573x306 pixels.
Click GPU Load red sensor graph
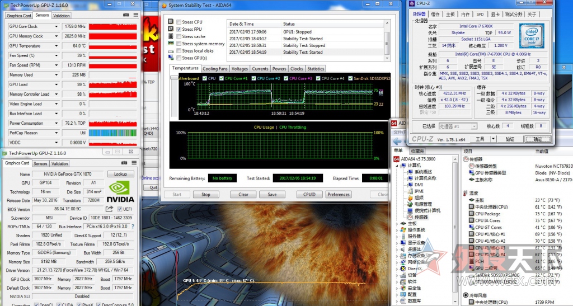point(112,84)
